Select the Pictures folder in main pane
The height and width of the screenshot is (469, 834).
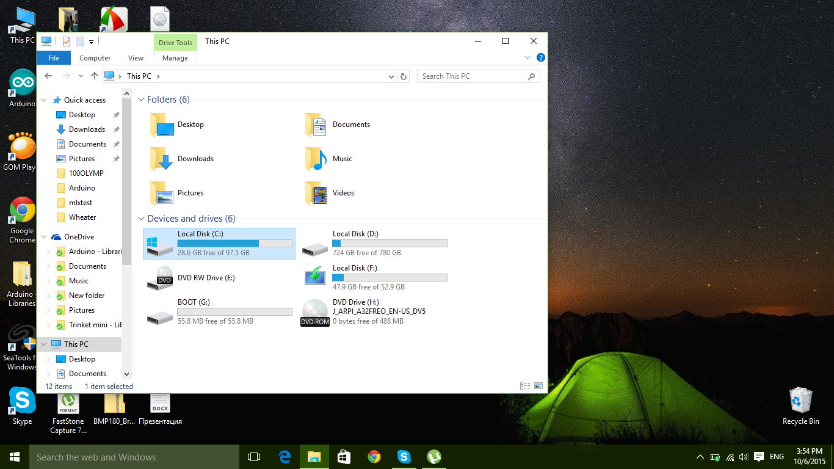177,193
